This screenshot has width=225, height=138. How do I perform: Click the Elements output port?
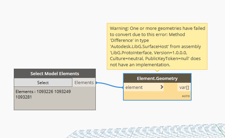pyautogui.click(x=84, y=82)
